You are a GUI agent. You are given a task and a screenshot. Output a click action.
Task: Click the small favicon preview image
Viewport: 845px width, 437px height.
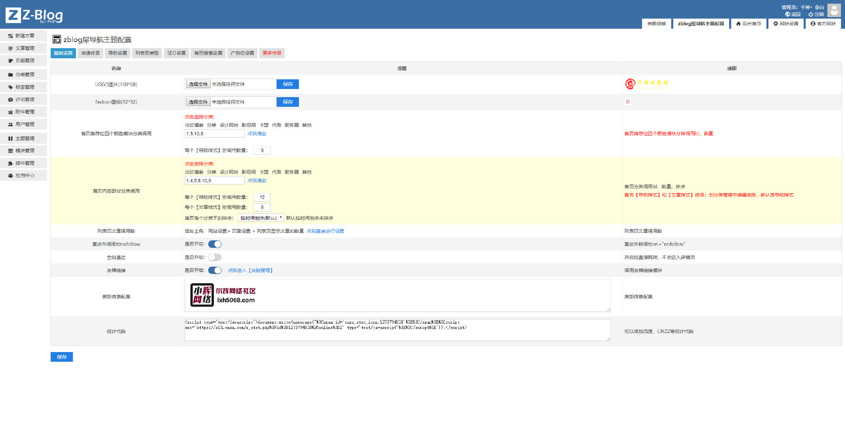click(627, 102)
